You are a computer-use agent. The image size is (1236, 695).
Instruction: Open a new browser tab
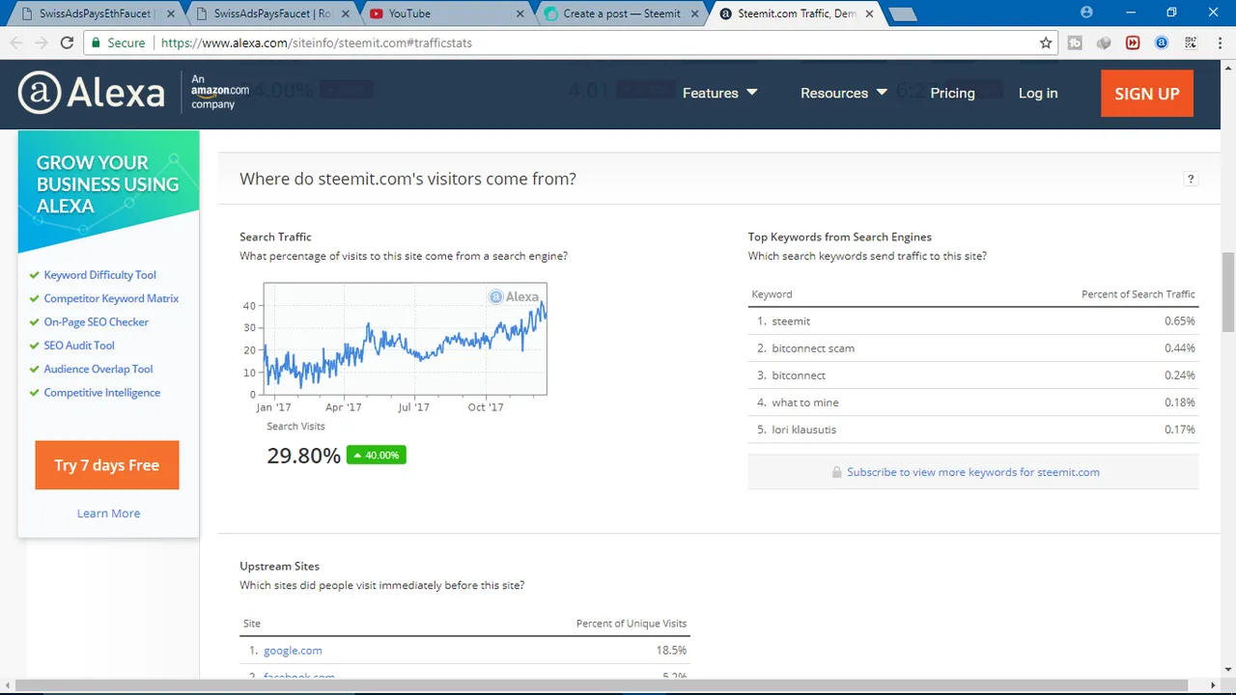click(902, 14)
